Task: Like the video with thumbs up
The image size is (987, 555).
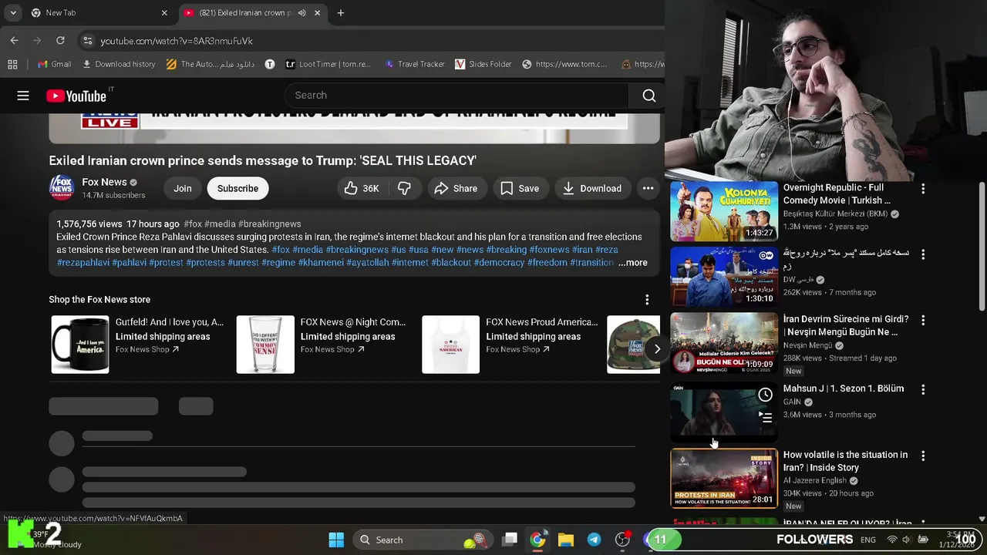Action: click(361, 188)
